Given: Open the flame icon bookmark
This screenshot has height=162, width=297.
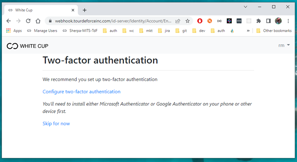Looking at the screenshot, I should coord(232,31).
